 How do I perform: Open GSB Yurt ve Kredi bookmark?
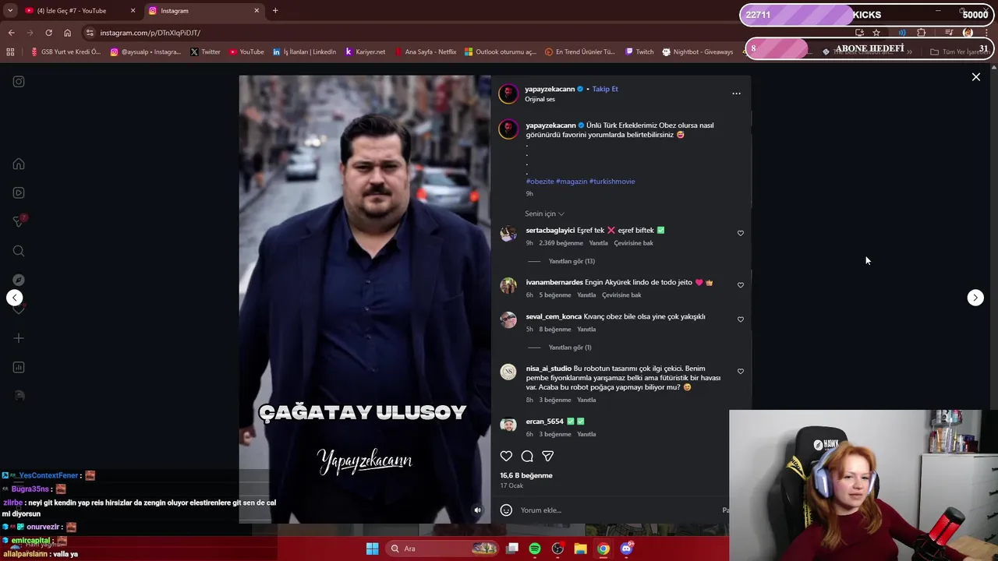coord(65,52)
